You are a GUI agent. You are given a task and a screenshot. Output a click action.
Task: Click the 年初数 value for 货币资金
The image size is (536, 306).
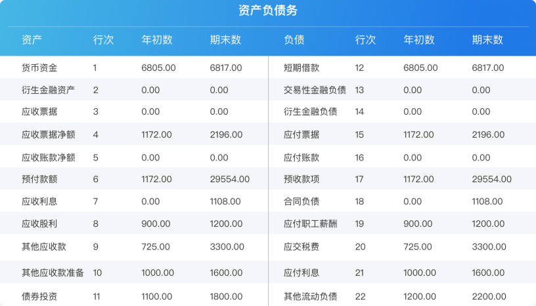tap(158, 67)
